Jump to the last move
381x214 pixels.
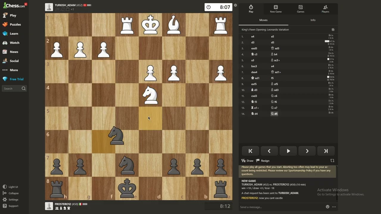pos(326,151)
